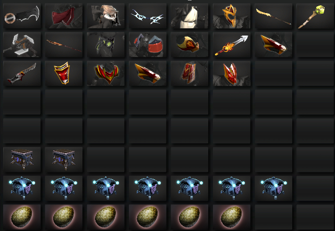Pick the red-gold spear with silver arrowhead

232,44
